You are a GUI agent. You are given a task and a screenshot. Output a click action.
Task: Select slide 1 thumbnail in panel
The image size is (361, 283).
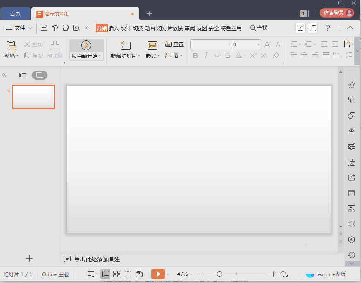click(33, 97)
